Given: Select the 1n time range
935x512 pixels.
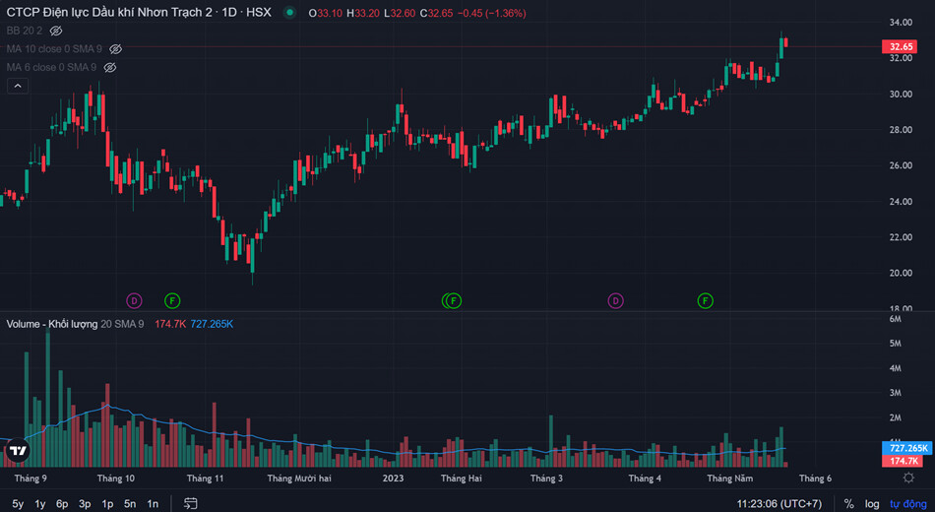Looking at the screenshot, I should pyautogui.click(x=153, y=503).
